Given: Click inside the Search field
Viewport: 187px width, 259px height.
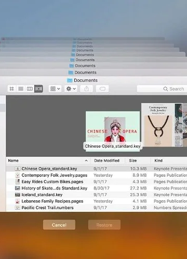Looking at the screenshot, I should [162, 89].
